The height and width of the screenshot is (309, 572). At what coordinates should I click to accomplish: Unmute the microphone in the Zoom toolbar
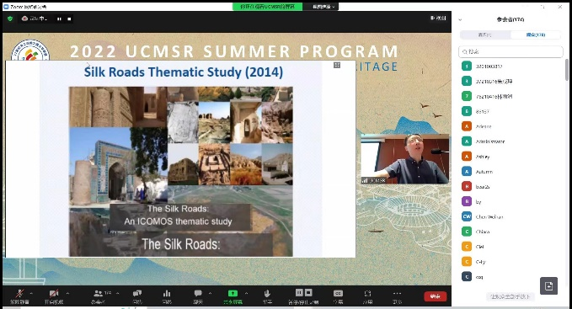click(x=19, y=293)
